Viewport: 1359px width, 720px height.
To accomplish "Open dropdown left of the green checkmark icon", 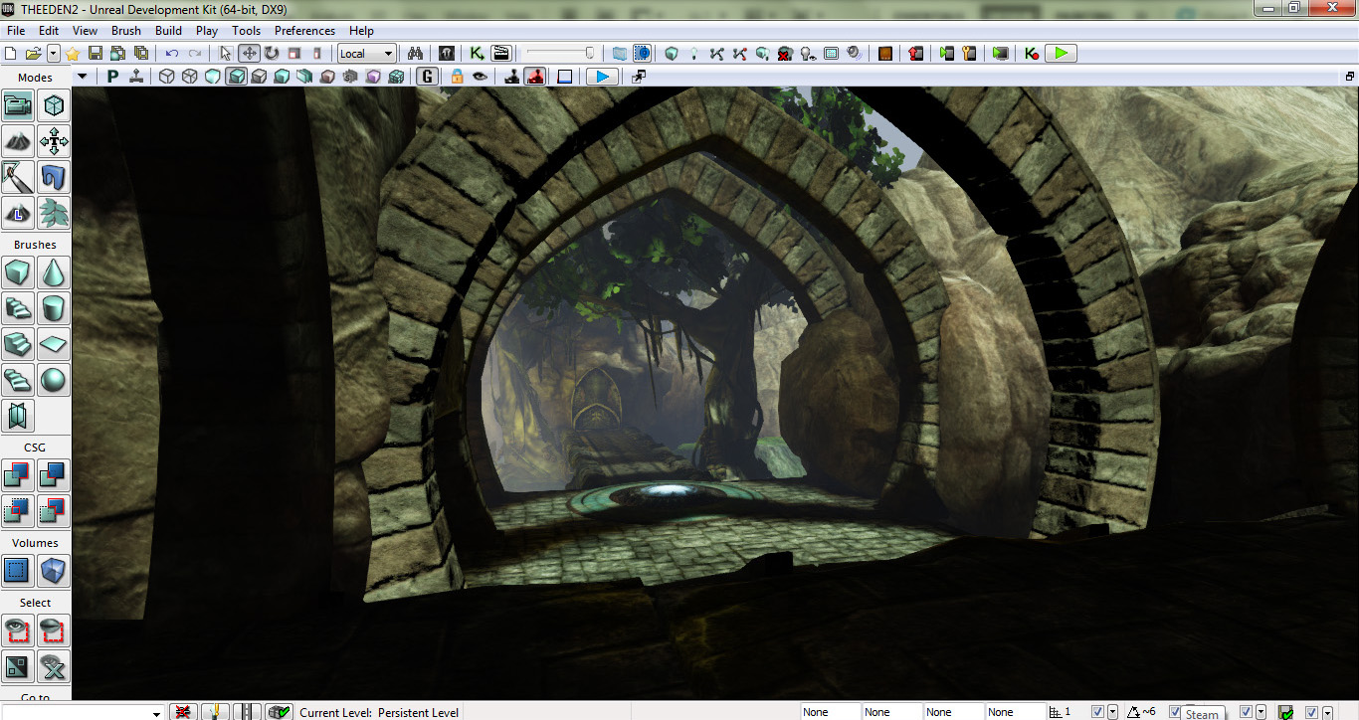I will click(x=1261, y=712).
